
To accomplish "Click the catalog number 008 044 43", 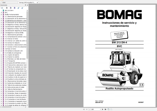I will coord(99,102).
